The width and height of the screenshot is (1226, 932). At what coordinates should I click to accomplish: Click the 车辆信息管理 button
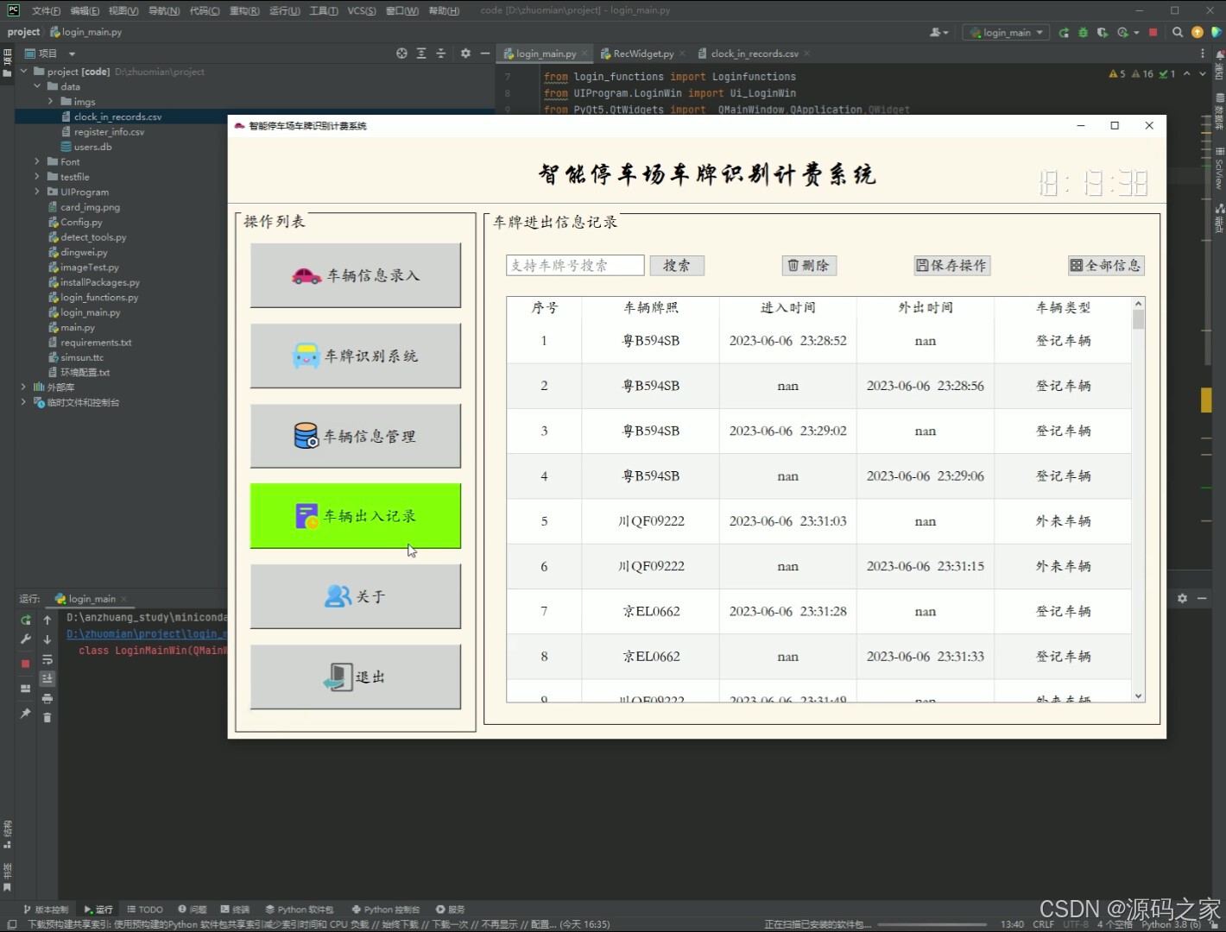pyautogui.click(x=356, y=436)
